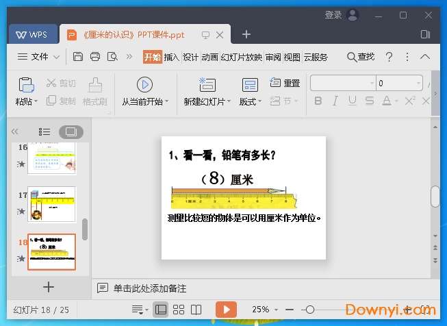Screen dimensions: 447x326
Task: Open the font name combo box
Action: pyautogui.click(x=343, y=83)
